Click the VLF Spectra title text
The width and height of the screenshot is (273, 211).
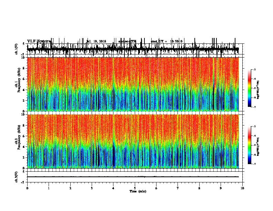39,41
